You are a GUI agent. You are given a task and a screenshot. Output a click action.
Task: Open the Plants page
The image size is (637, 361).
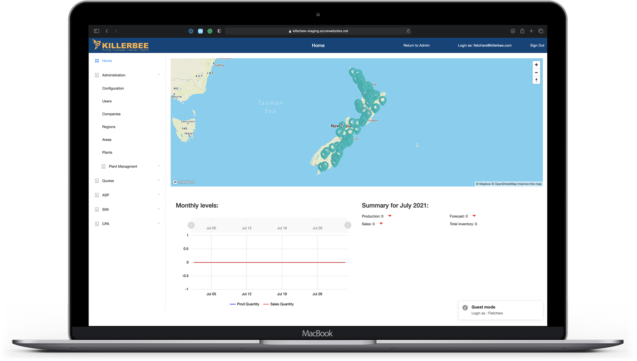click(107, 152)
